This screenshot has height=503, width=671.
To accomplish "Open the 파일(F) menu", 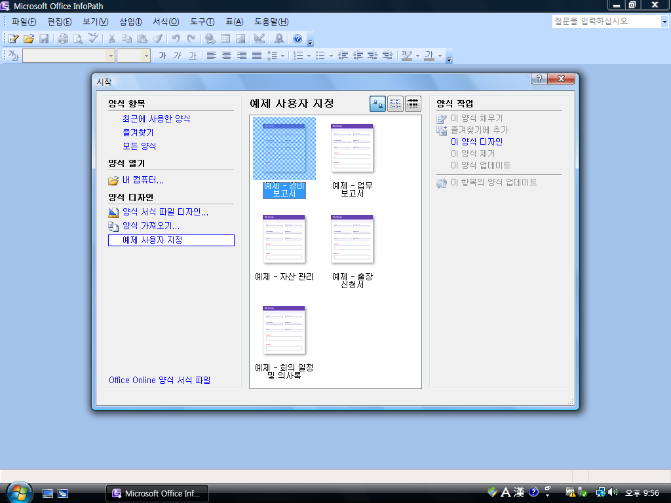I will point(24,22).
